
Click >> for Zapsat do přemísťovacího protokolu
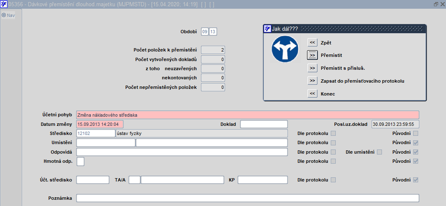pos(312,81)
